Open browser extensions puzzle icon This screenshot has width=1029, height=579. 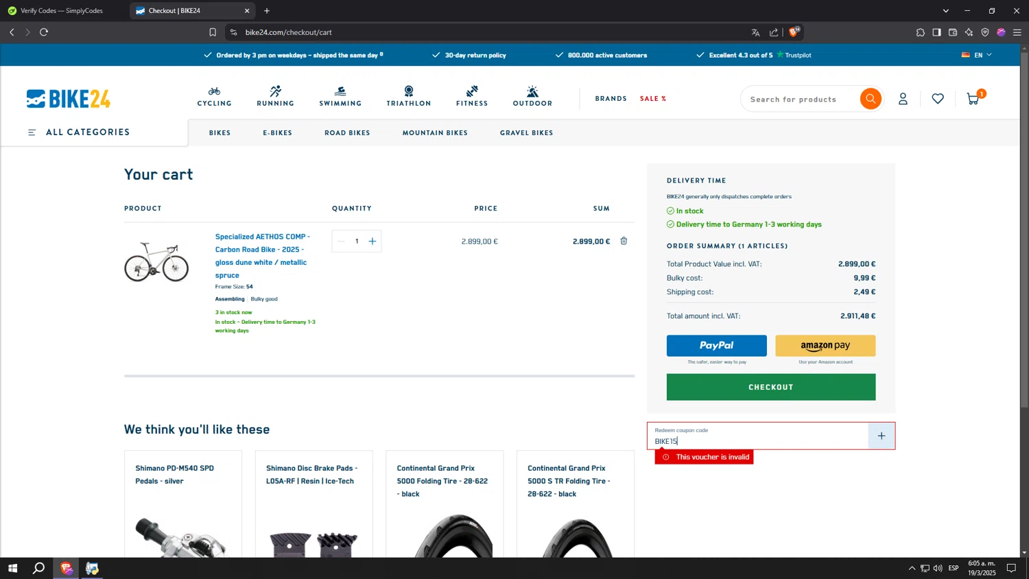coord(921,32)
